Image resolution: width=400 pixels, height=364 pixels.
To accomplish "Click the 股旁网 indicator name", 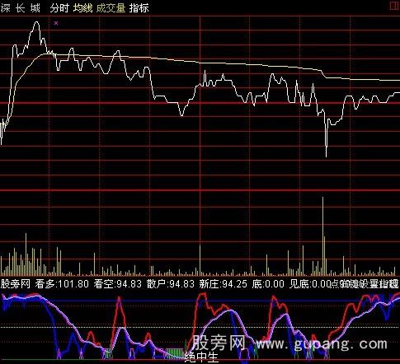I will coord(15,283).
